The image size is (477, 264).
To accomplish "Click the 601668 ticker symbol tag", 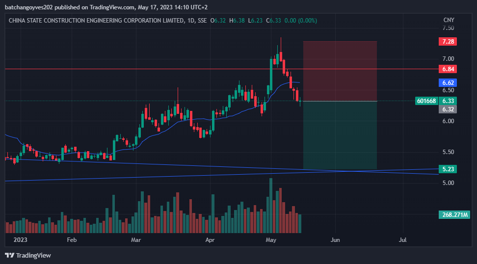I will 426,101.
